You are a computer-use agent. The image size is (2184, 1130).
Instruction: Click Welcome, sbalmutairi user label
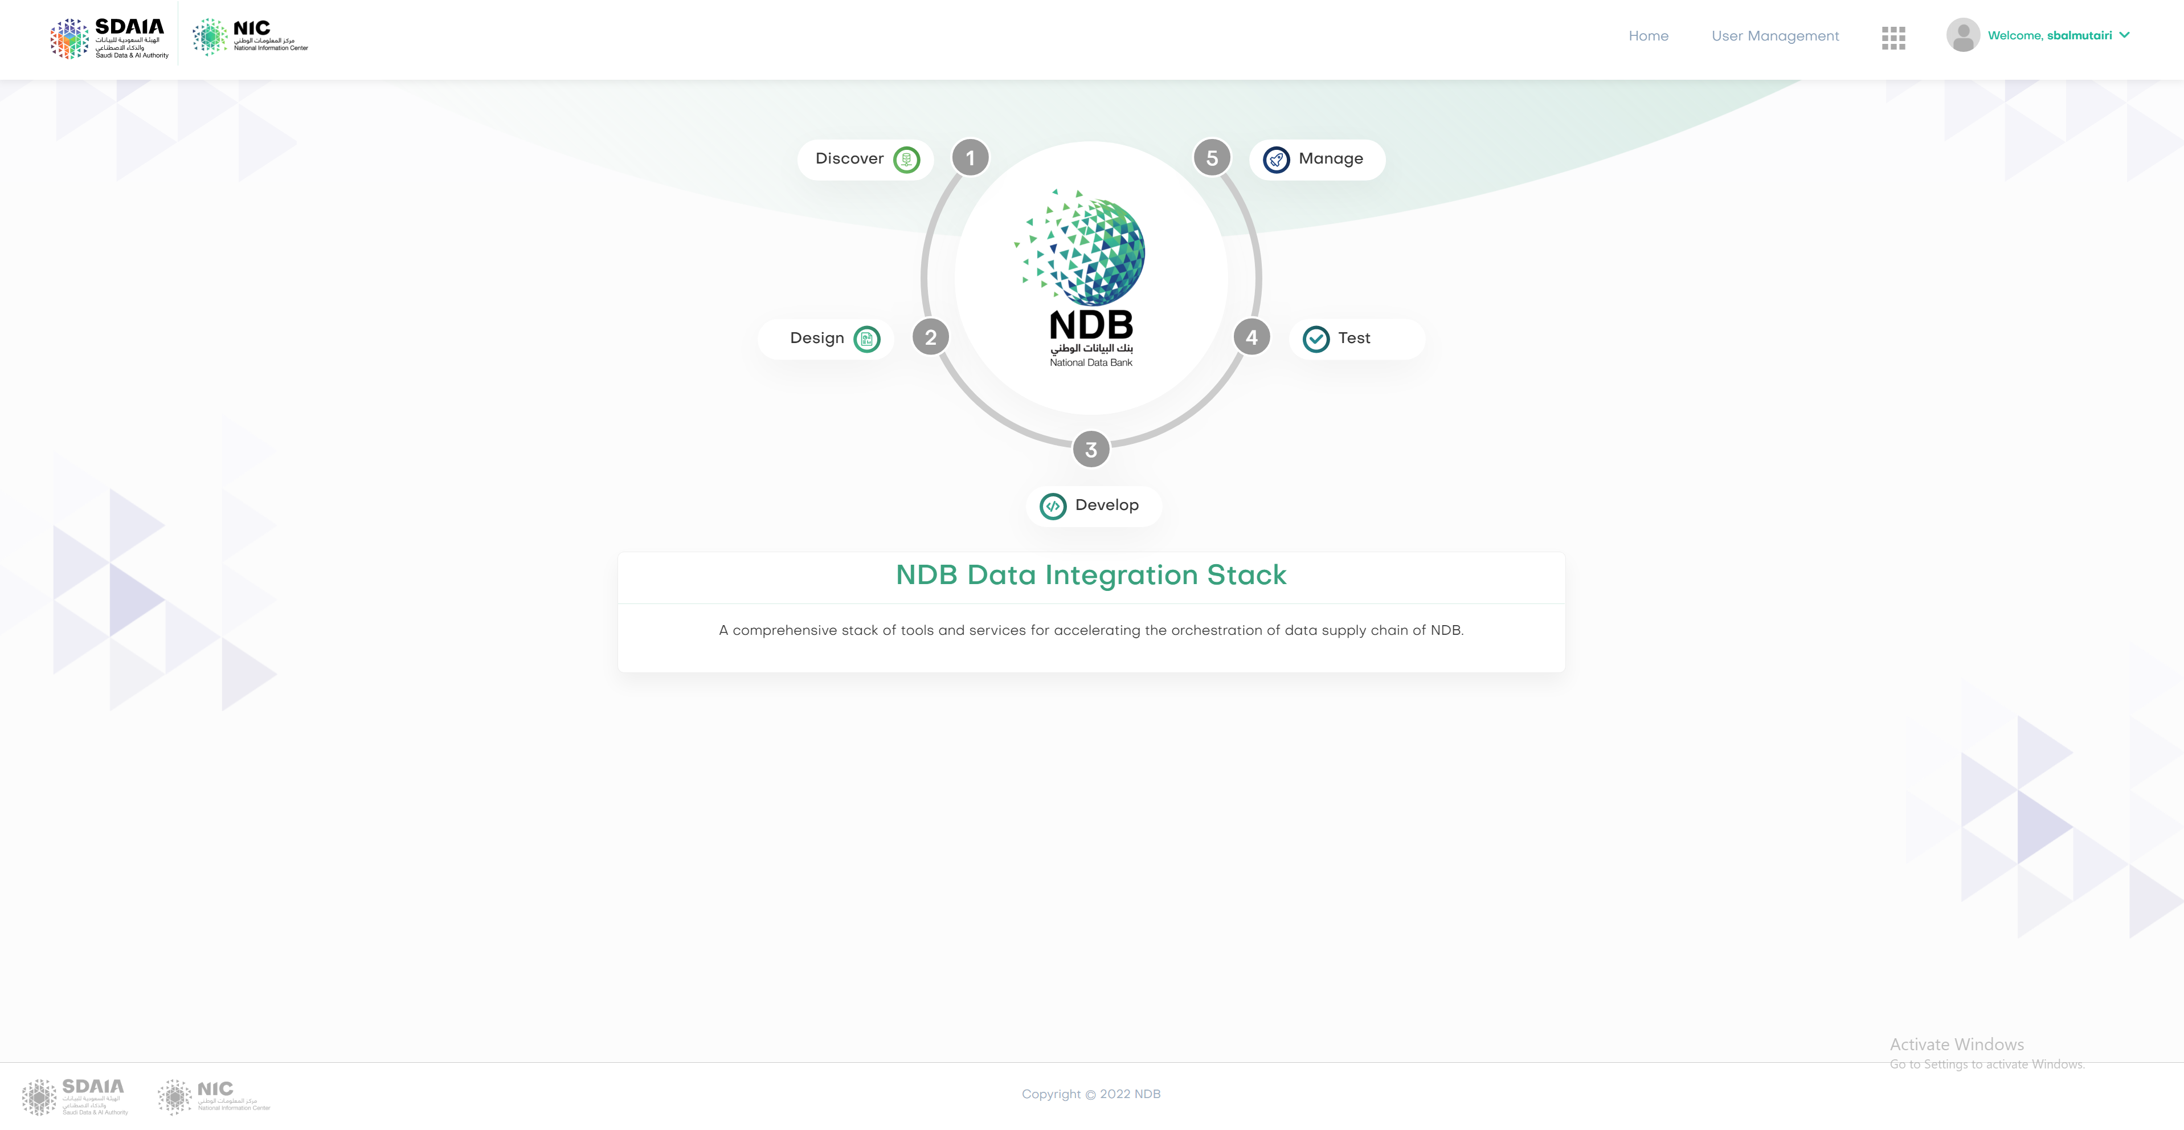[2049, 36]
